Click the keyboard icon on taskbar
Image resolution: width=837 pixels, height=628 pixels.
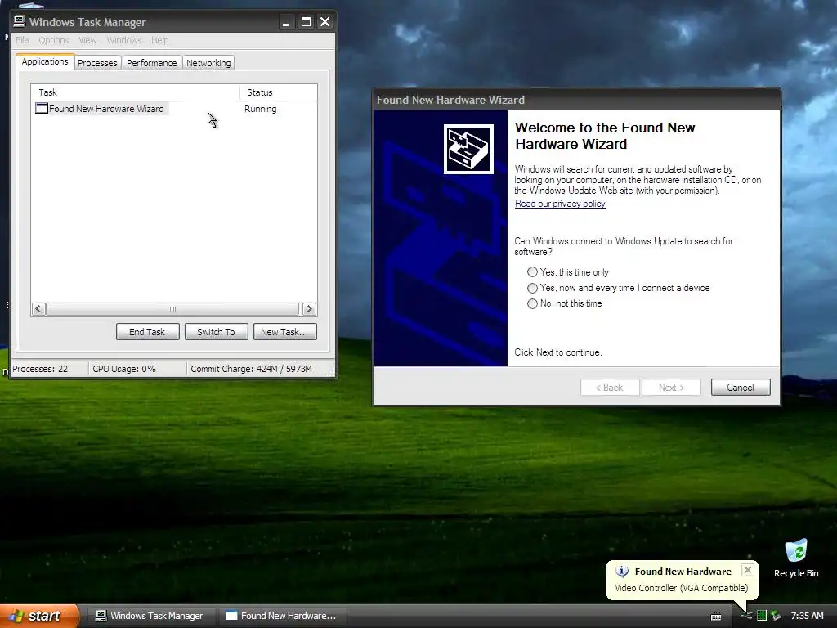[716, 617]
